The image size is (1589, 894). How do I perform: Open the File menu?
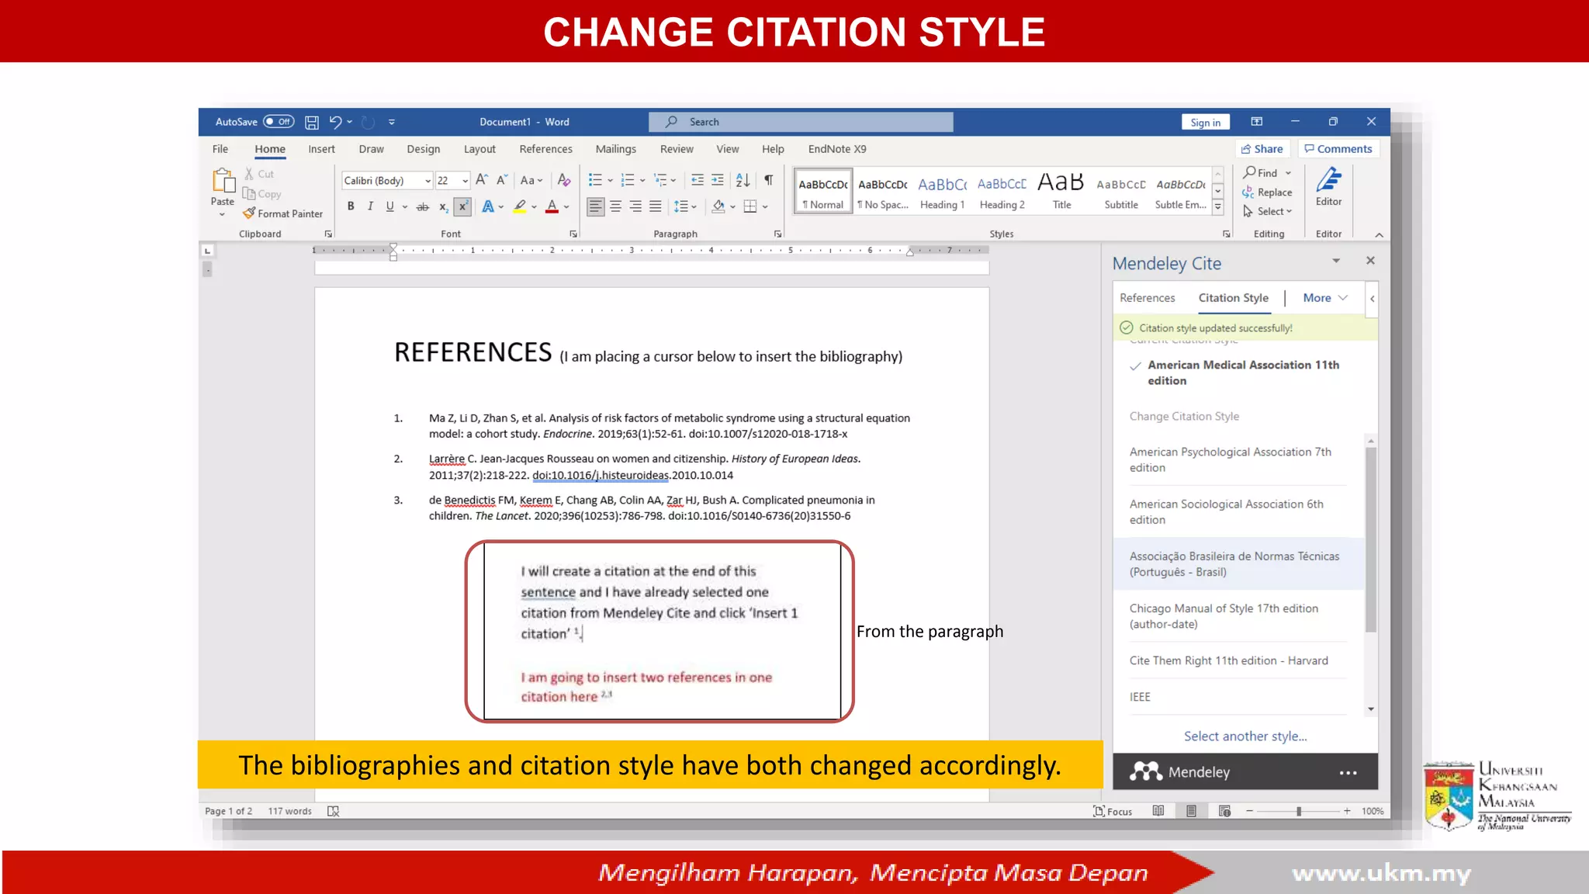tap(220, 149)
